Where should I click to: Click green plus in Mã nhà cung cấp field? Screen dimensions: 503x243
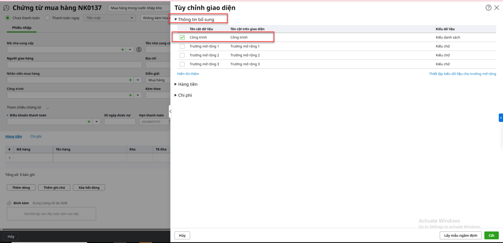tap(123, 50)
